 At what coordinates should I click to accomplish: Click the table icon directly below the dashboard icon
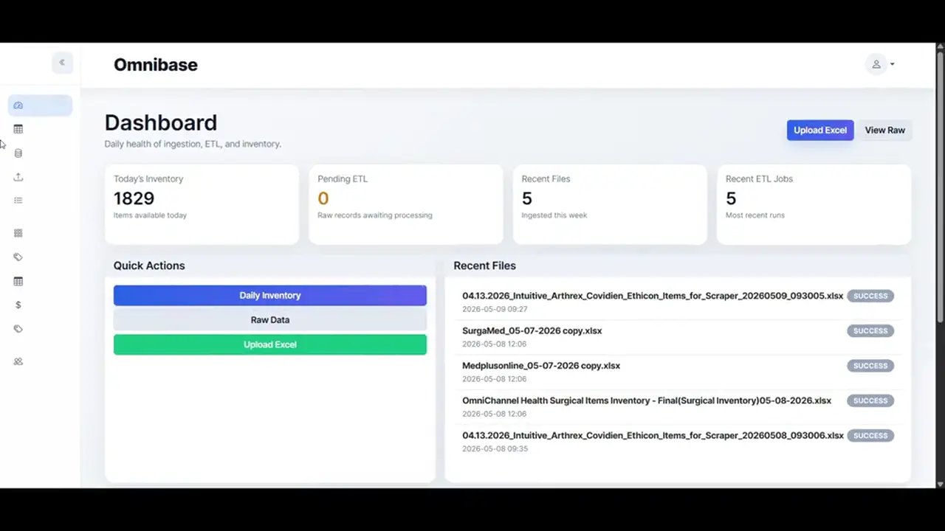pos(18,129)
